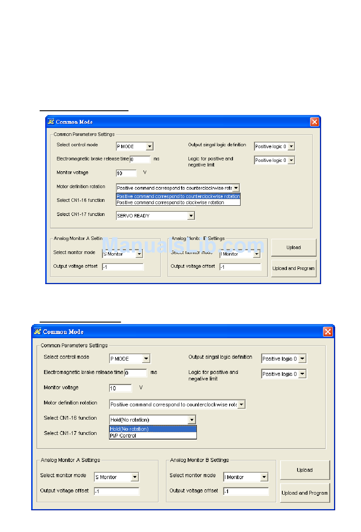Select 'P\P Control' list option

pos(153,436)
